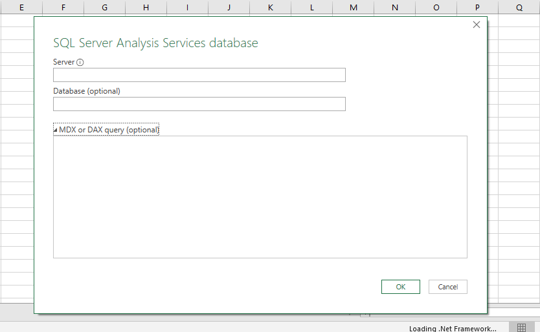Select column O header in Excel
This screenshot has width=540, height=332.
click(436, 7)
